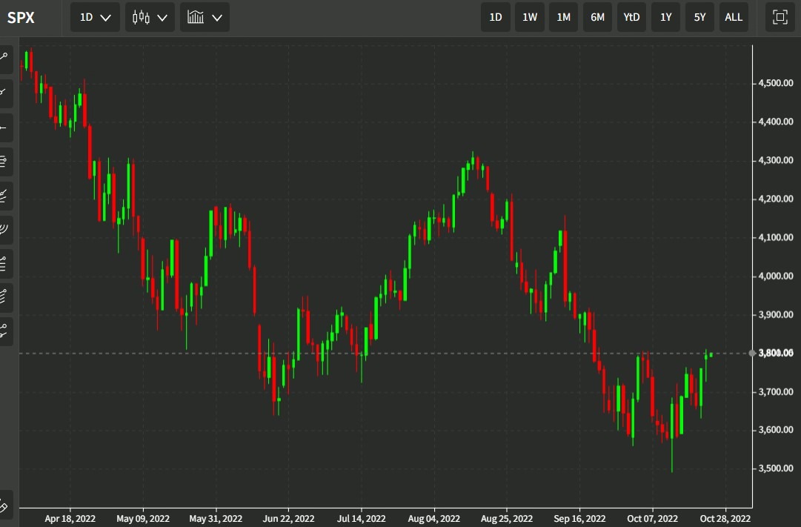The image size is (801, 527).
Task: Select the 5Y range button
Action: (699, 17)
